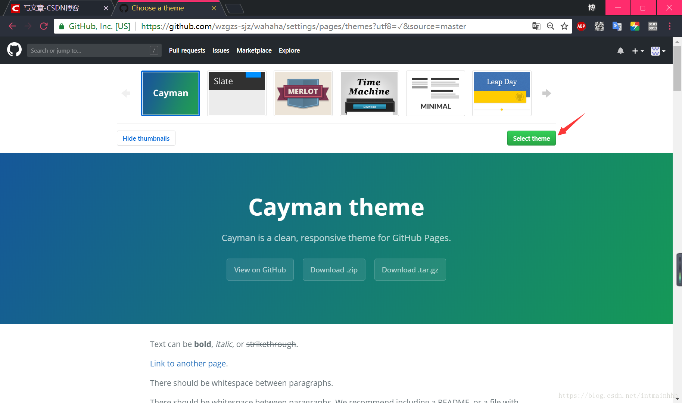Open the 0101 binary extension icon
This screenshot has width=682, height=403.
pyautogui.click(x=653, y=26)
